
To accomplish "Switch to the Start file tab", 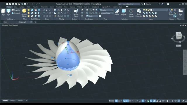I will pos(6,22).
